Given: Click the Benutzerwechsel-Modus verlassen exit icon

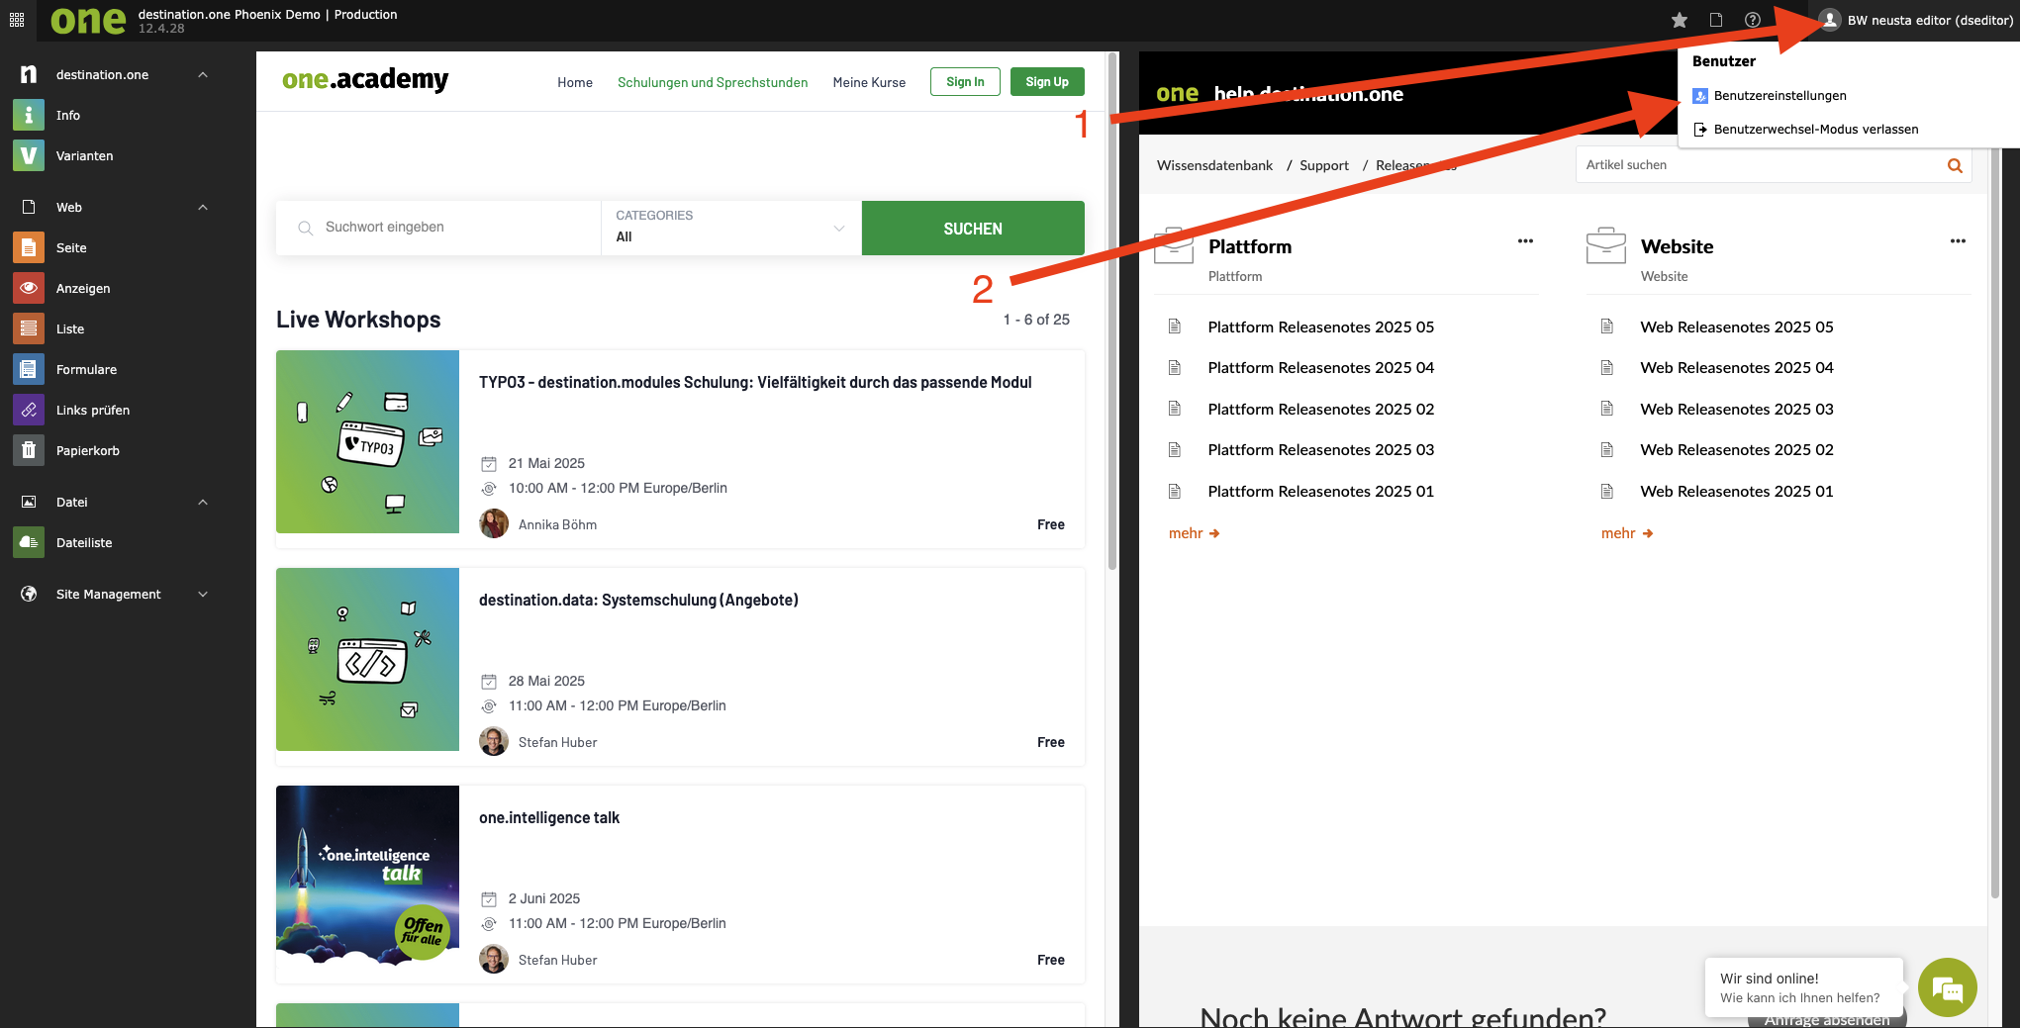Looking at the screenshot, I should tap(1700, 130).
